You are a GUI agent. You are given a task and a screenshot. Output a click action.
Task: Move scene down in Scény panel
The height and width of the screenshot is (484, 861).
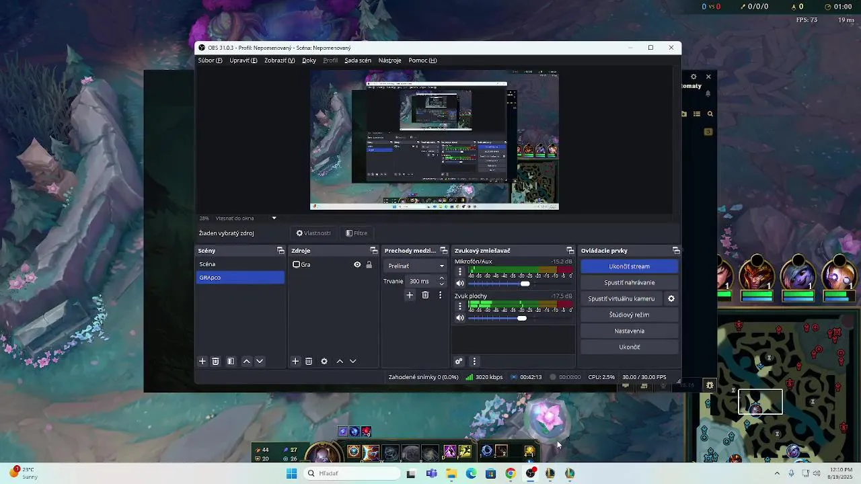tap(260, 361)
